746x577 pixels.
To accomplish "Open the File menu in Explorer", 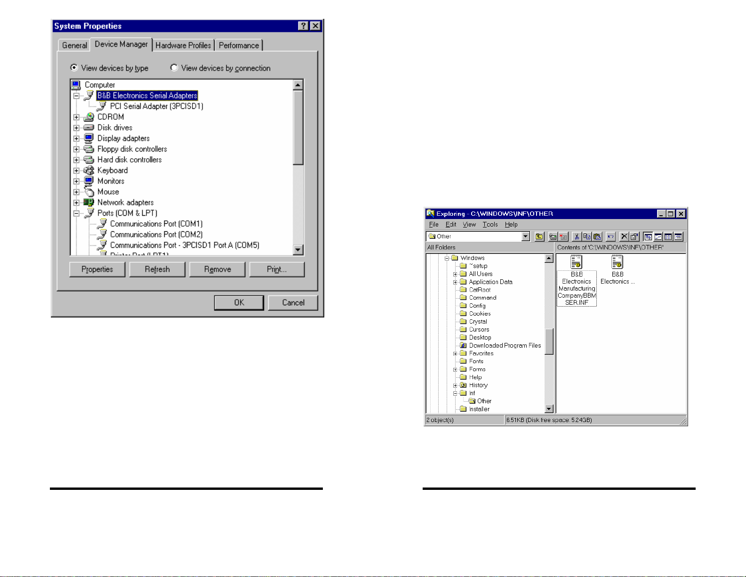I will point(434,225).
